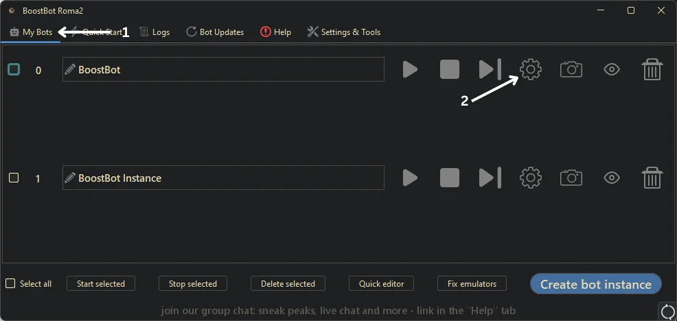Click the Stop selected button
This screenshot has height=321, width=677.
pos(192,283)
